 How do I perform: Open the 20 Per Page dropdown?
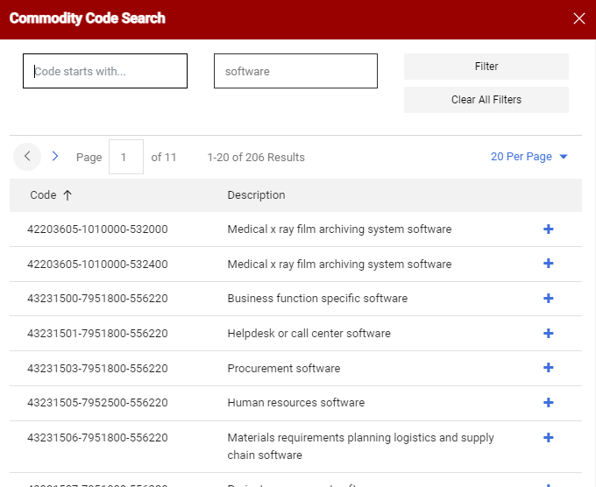click(529, 157)
